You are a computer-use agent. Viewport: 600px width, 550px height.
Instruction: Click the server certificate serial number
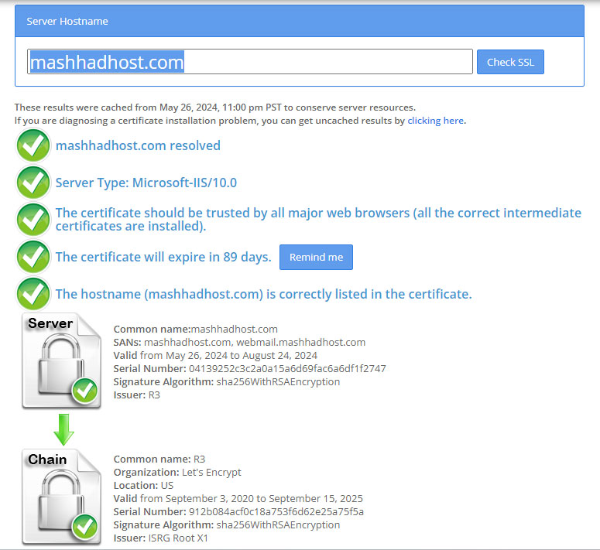click(286, 369)
